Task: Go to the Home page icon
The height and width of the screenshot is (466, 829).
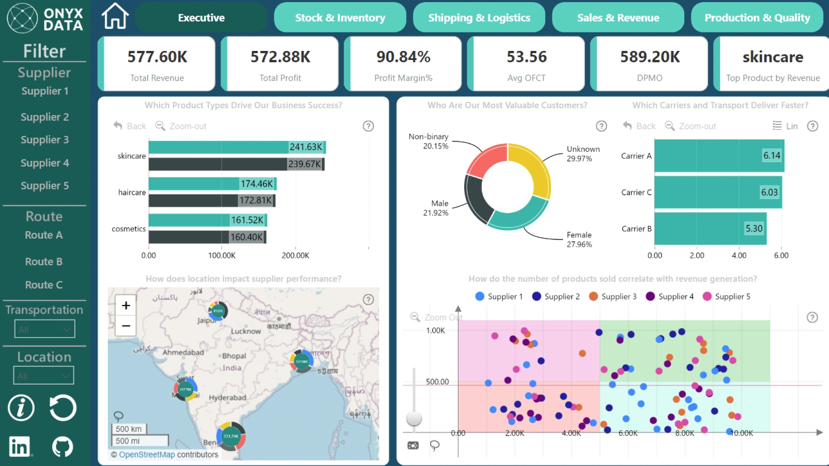Action: 115,16
